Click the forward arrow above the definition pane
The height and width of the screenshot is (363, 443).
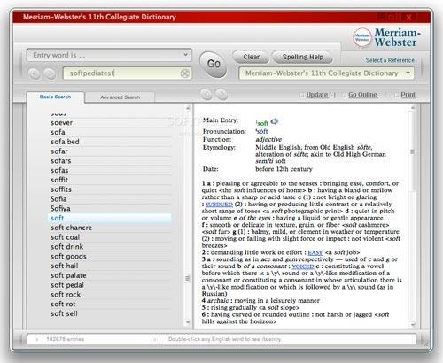pos(221,95)
